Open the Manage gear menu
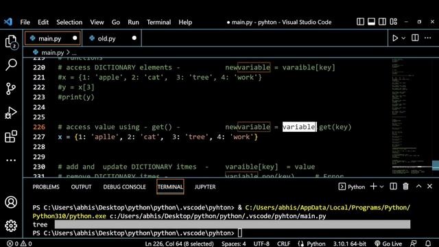Screen dimensions: 439x247 pyautogui.click(x=11, y=226)
